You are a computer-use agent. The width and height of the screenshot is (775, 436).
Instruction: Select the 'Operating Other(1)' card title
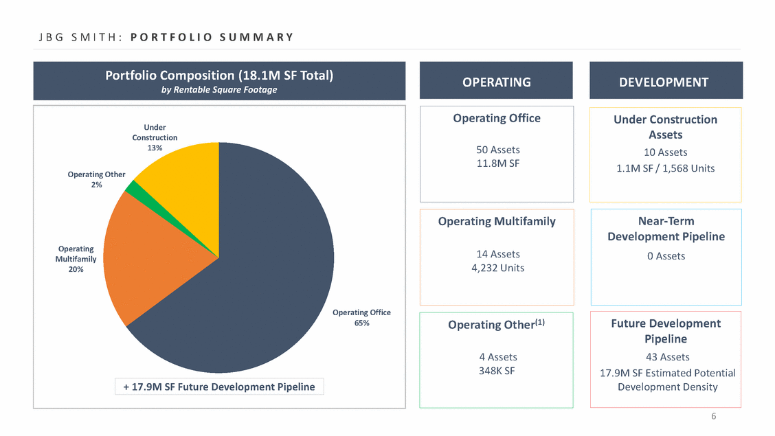[x=497, y=324]
